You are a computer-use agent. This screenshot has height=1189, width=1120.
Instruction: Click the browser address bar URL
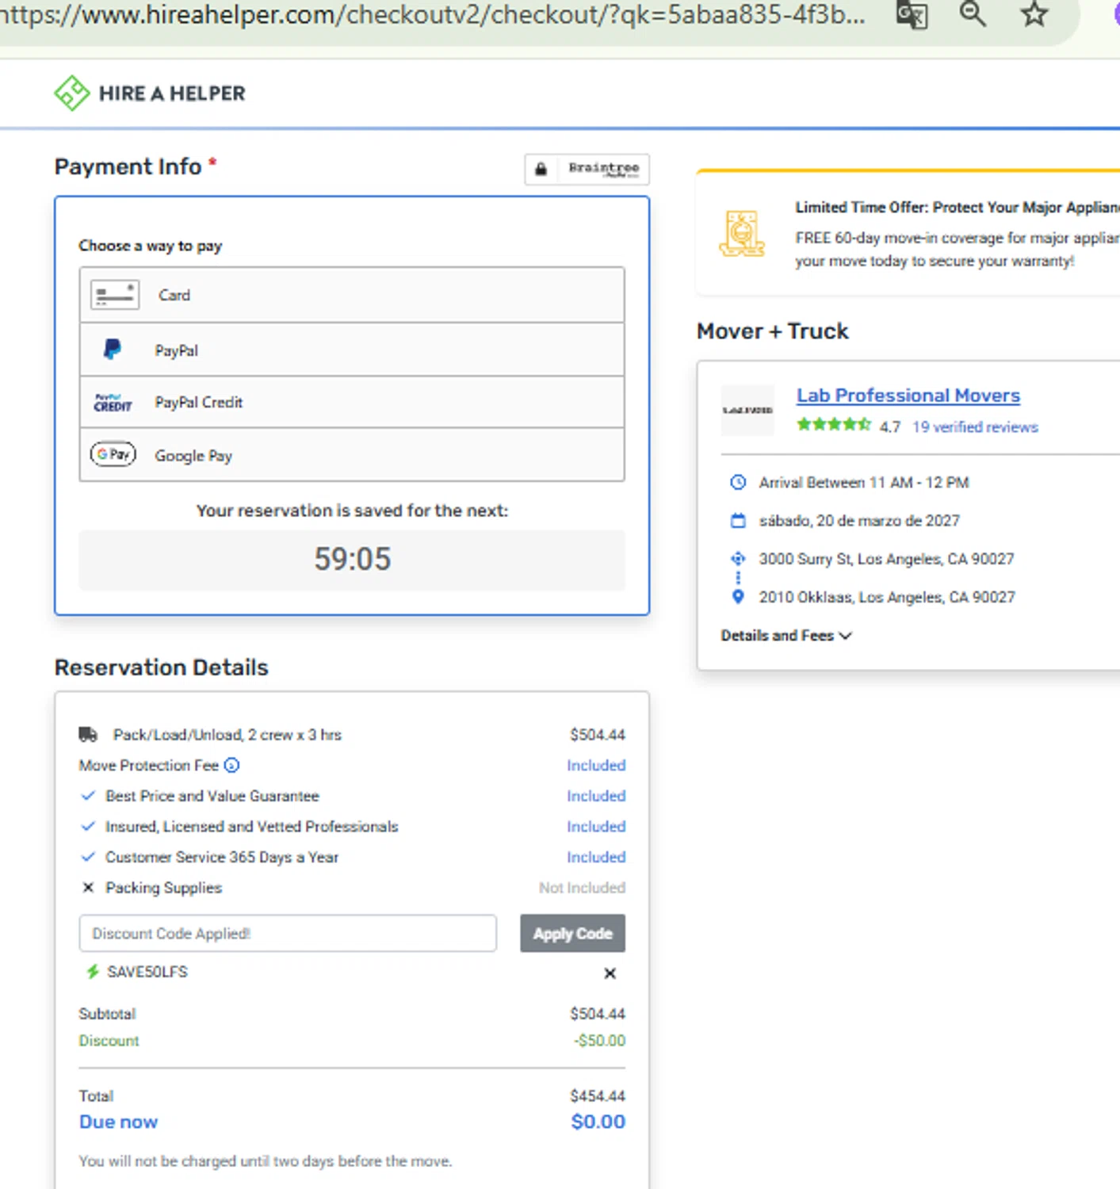point(432,14)
